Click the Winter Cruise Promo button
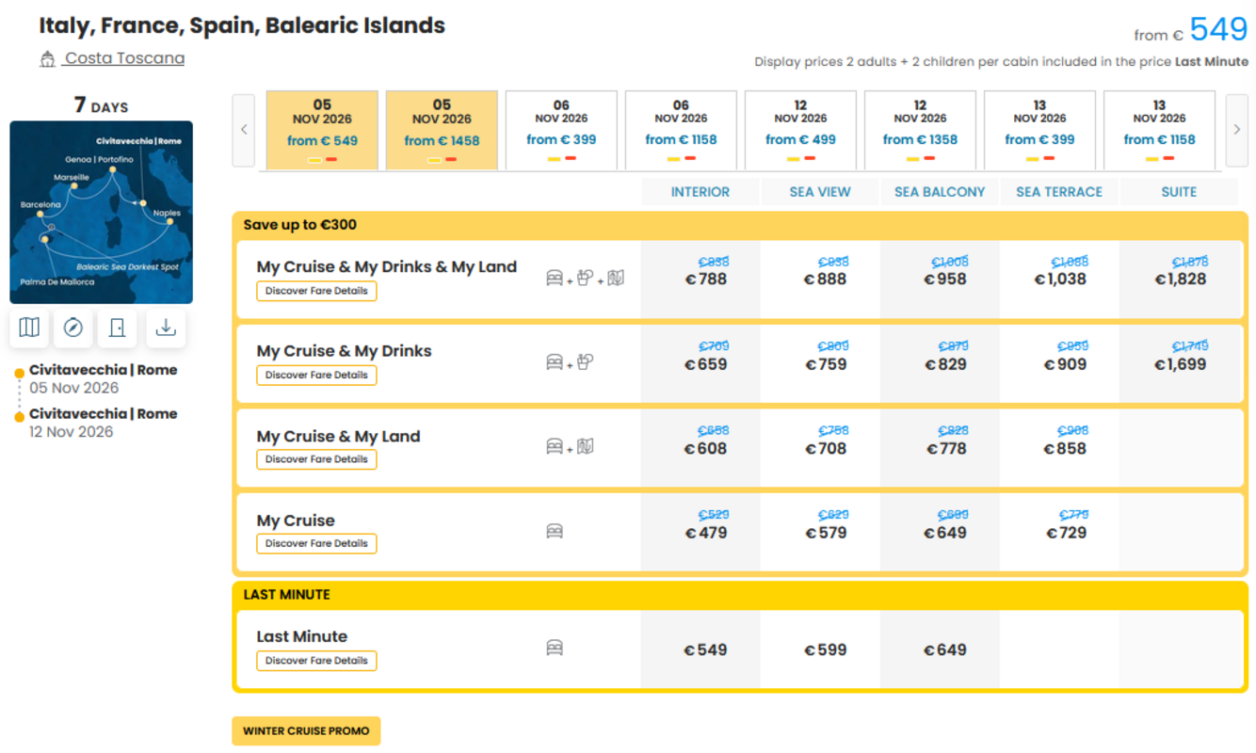 [306, 731]
